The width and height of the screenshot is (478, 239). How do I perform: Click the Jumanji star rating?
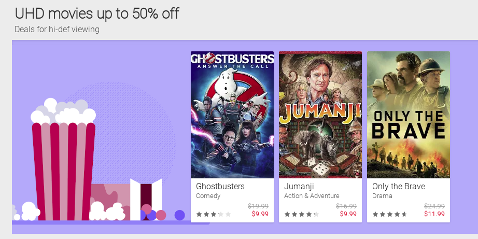coord(302,214)
